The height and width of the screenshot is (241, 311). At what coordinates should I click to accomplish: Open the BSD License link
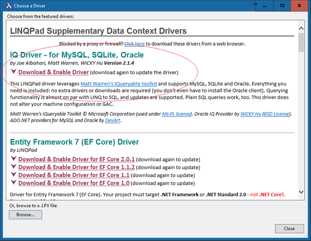click(276, 114)
